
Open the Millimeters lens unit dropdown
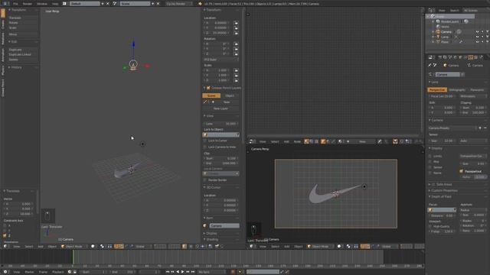tap(473, 96)
